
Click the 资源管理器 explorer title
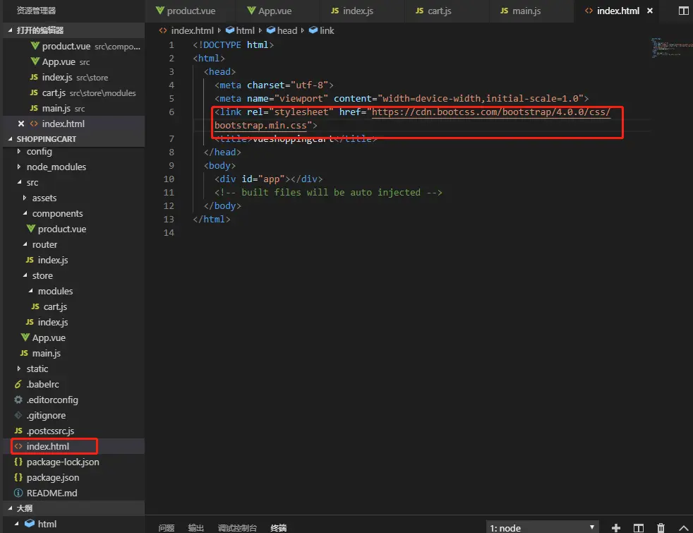[x=36, y=10]
